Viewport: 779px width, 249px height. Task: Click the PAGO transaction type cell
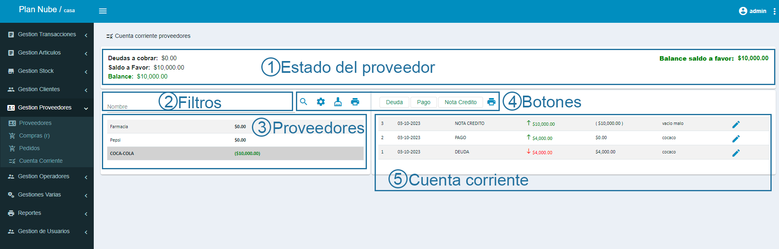tap(460, 138)
